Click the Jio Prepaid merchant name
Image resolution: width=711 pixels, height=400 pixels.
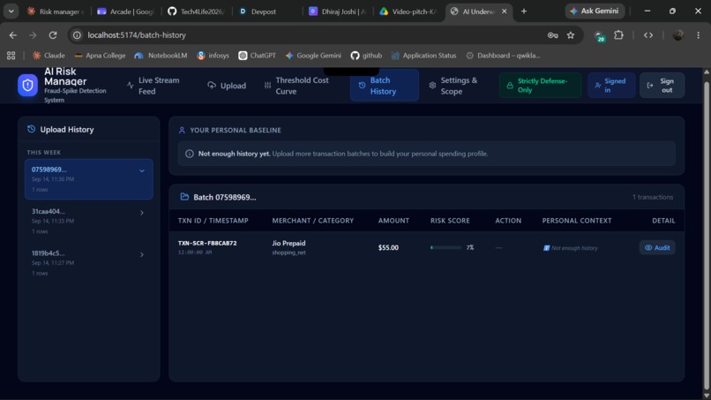point(288,244)
